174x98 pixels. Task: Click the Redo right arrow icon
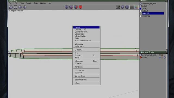25,7
